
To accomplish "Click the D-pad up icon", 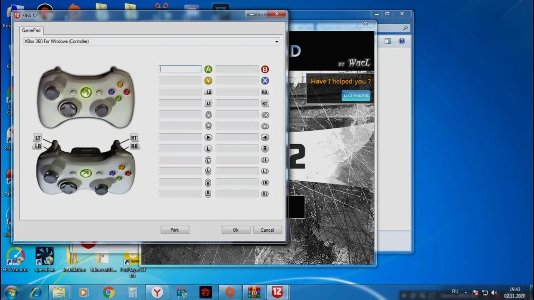I will 208,115.
